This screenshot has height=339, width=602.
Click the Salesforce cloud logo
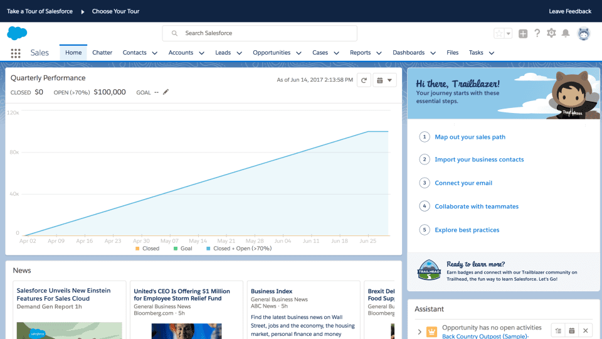coord(17,33)
